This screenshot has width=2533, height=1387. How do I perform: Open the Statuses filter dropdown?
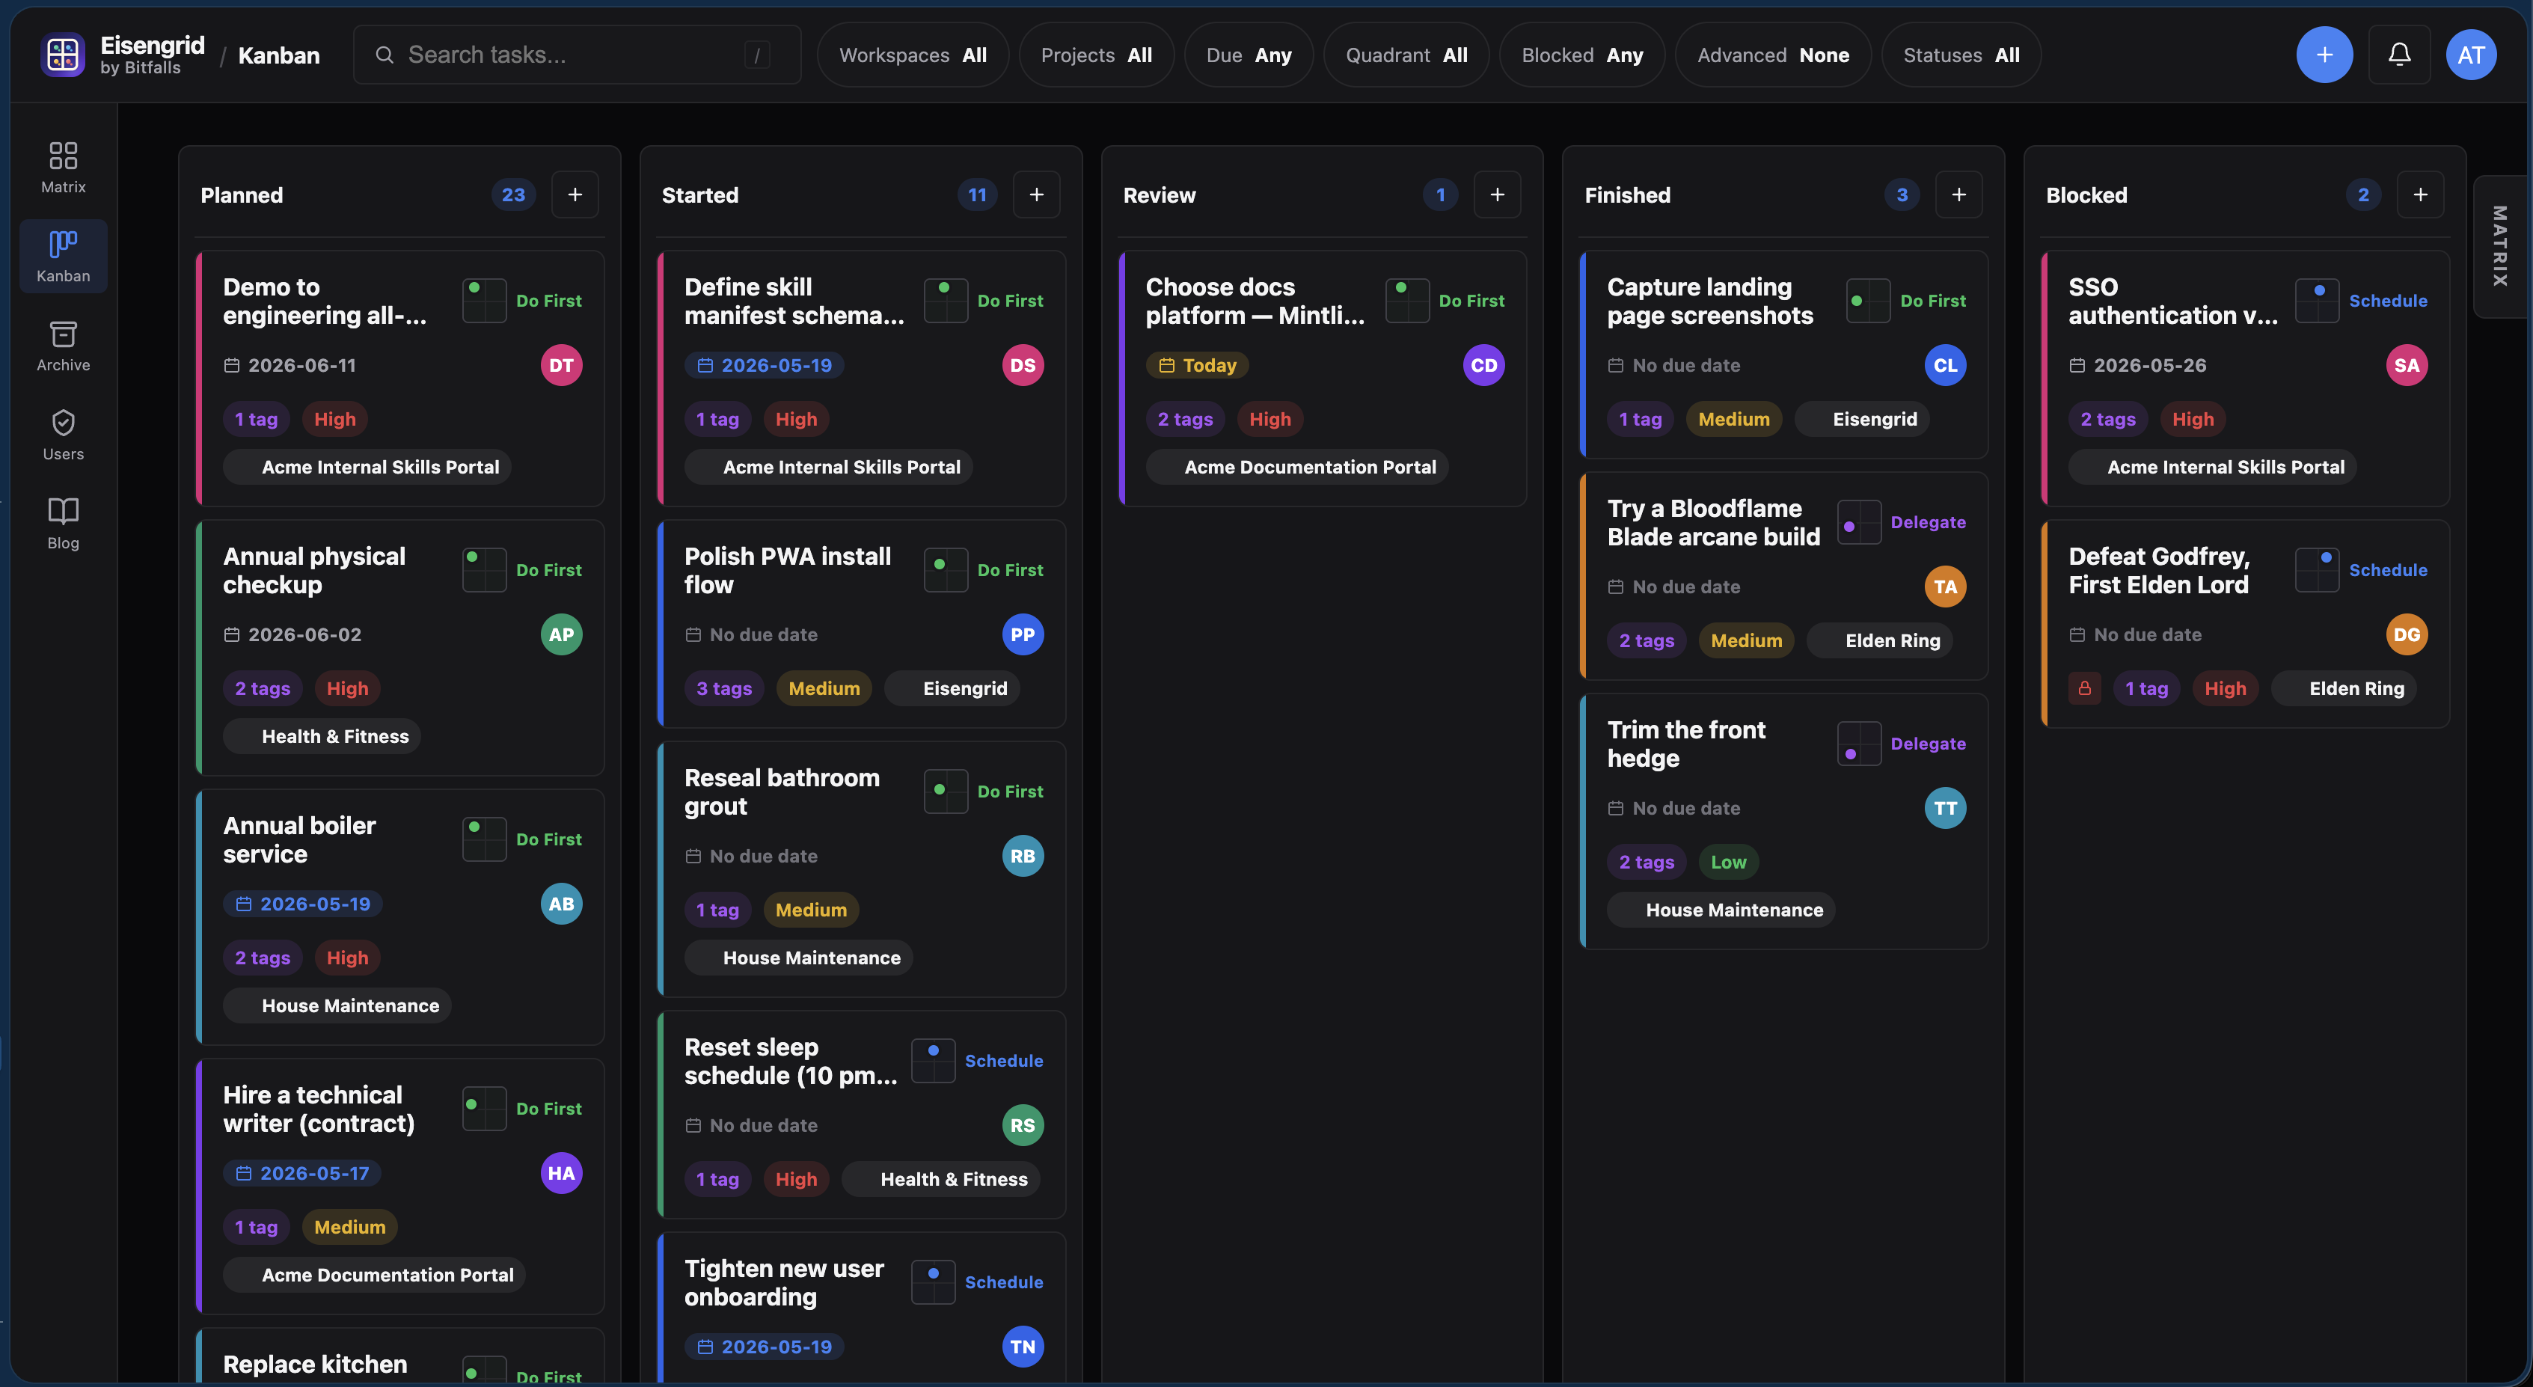pyautogui.click(x=1961, y=55)
